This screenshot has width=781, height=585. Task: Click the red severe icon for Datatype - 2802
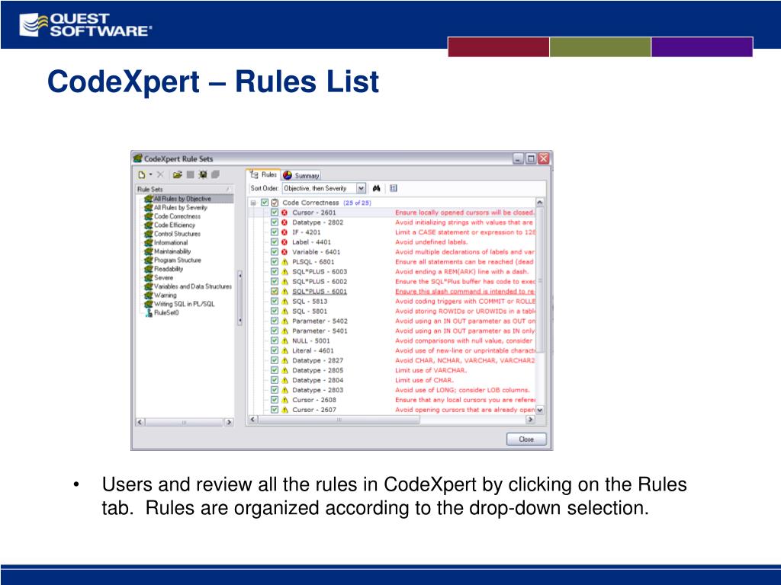coord(284,222)
